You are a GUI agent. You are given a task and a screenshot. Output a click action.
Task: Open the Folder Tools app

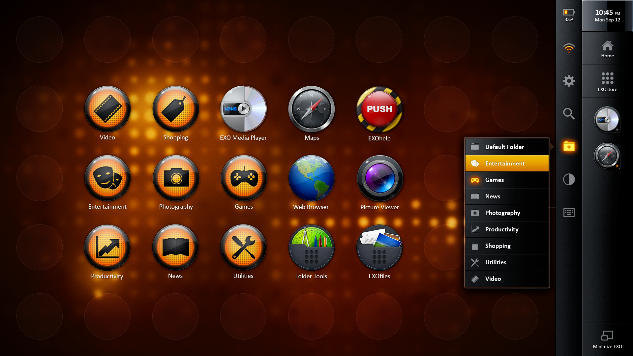[311, 248]
